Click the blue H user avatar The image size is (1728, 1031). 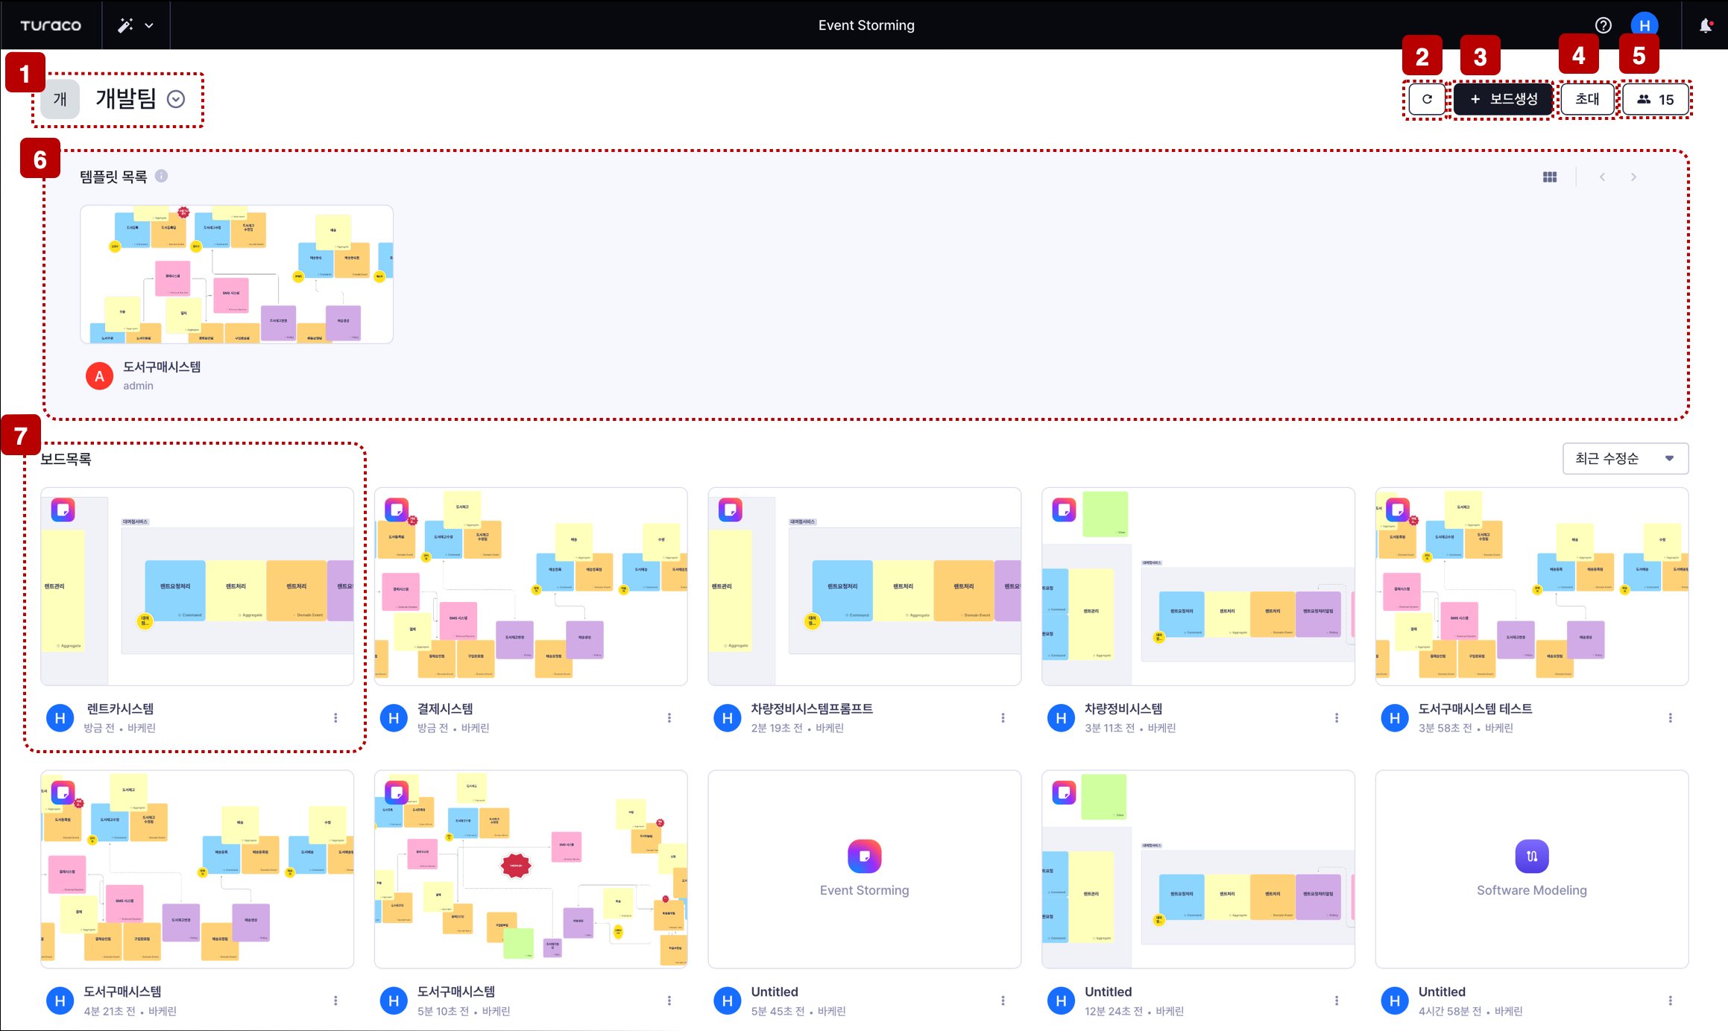click(1645, 25)
